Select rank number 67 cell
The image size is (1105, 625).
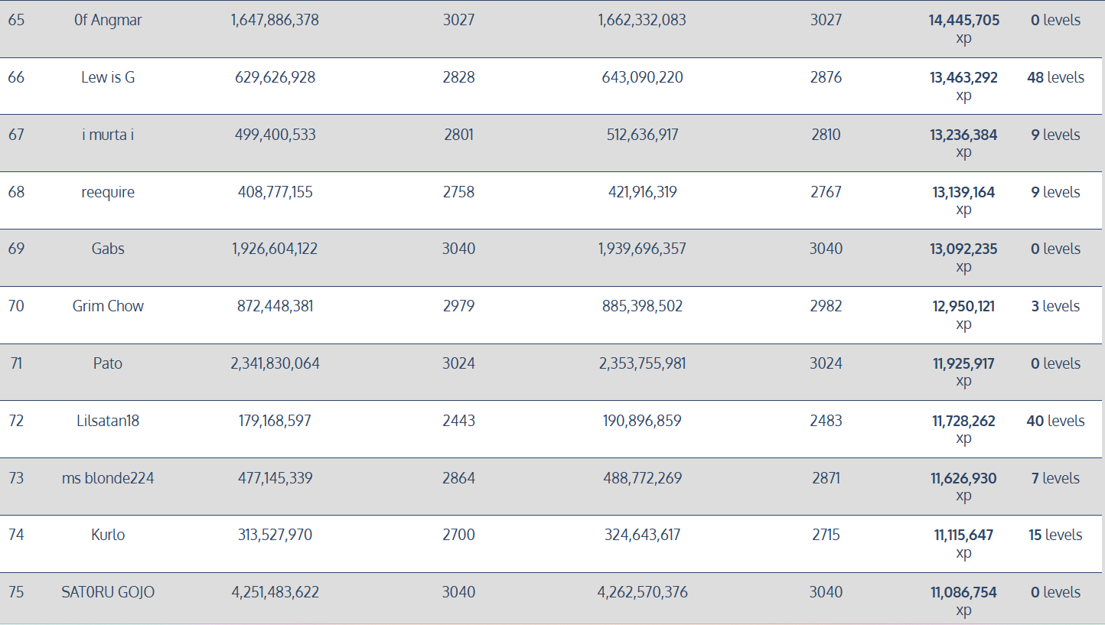tap(16, 135)
